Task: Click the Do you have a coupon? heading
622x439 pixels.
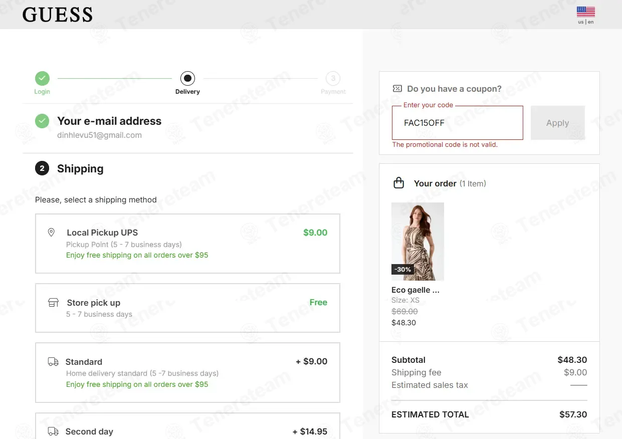Action: [454, 89]
